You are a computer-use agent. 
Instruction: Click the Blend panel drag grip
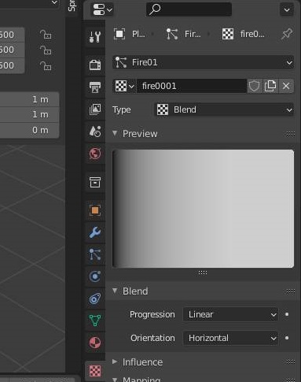click(x=290, y=291)
